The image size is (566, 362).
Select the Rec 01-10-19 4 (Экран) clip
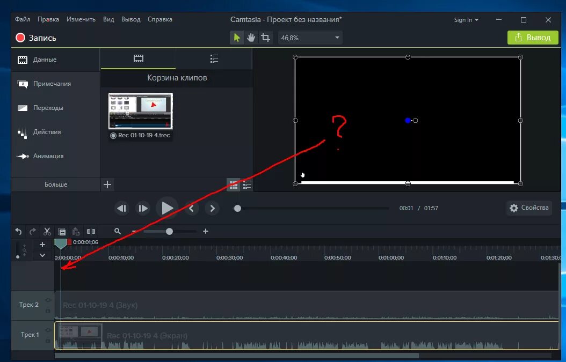point(307,336)
